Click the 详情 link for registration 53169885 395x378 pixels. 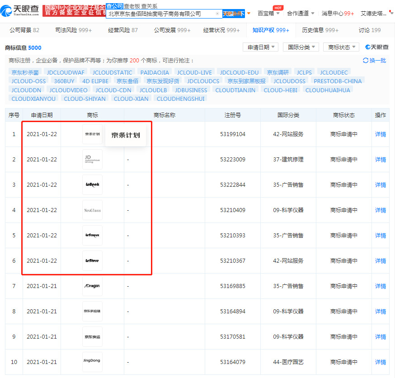381,286
